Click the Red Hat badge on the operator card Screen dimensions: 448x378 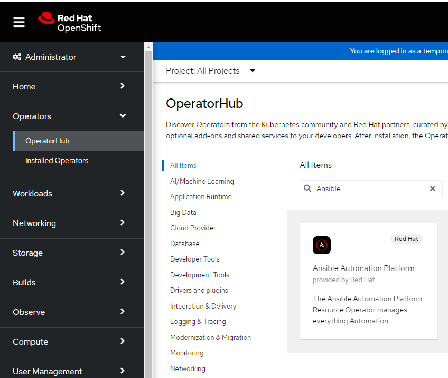coord(406,239)
